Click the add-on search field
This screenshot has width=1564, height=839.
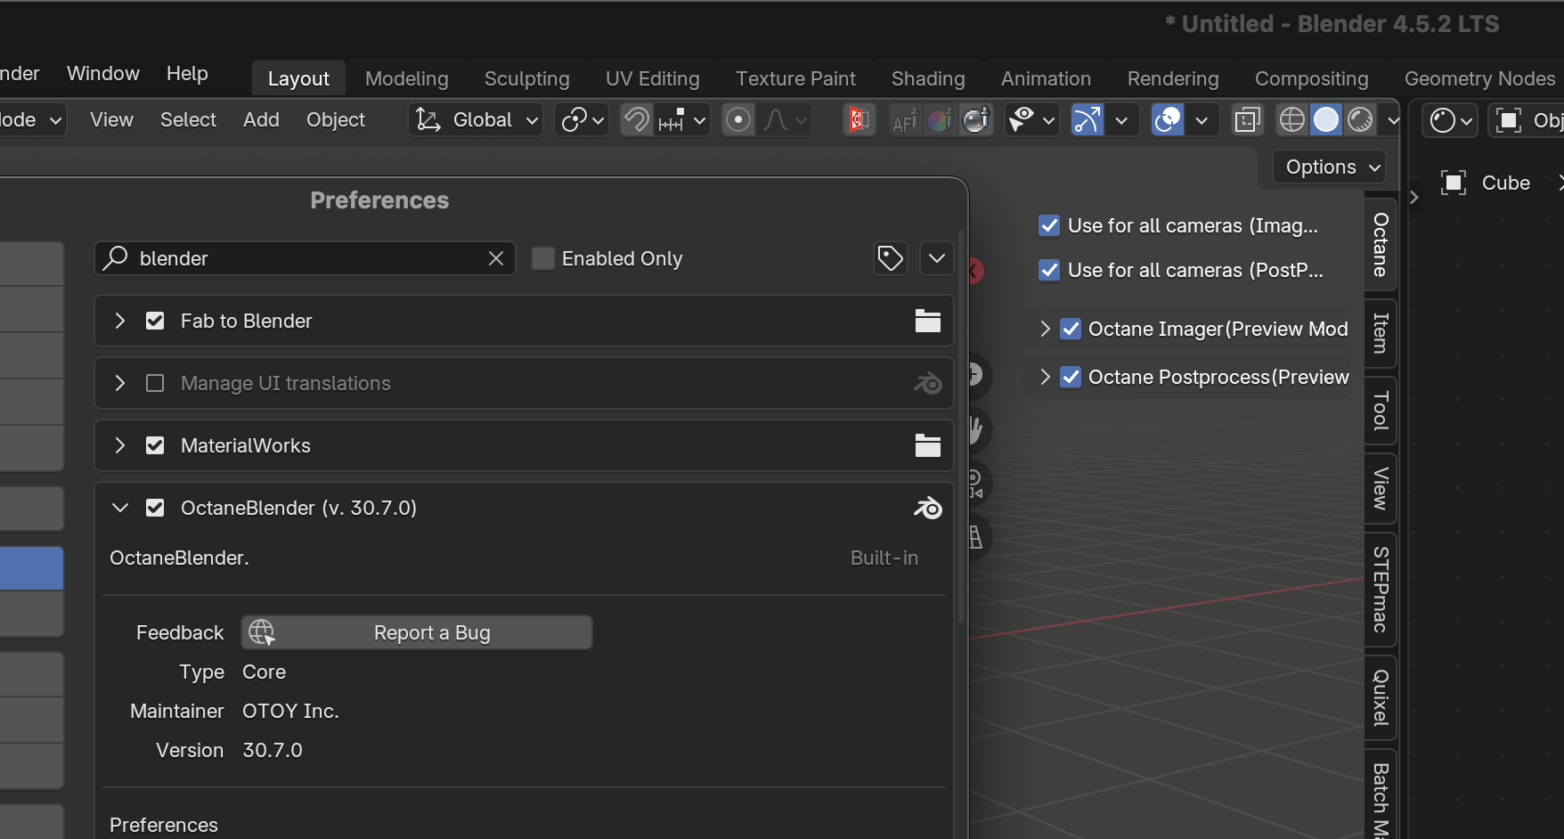click(x=305, y=258)
